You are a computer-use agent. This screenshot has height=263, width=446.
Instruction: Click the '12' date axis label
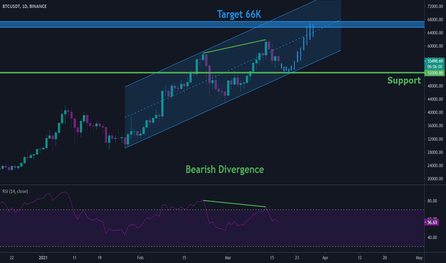[359, 258]
